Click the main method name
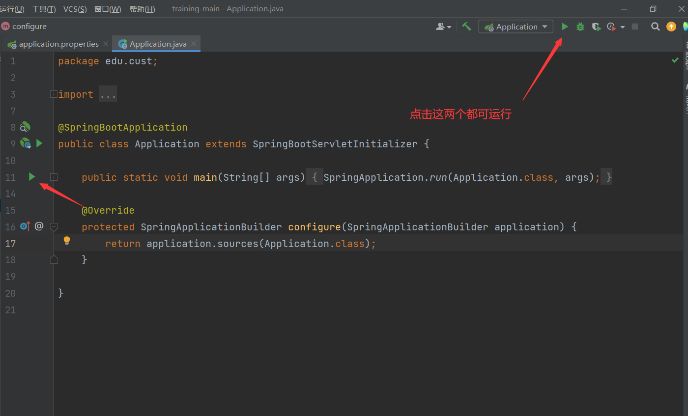 205,177
